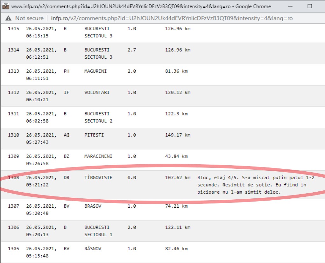325x263 pixels.
Task: Click the TÎRGOVISTE locality cell
Action: 98,178
